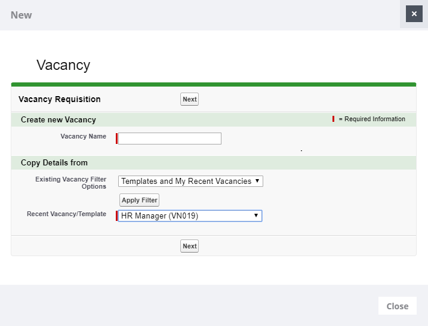Focus the Vacancy Name text field
Image resolution: width=428 pixels, height=326 pixels.
pyautogui.click(x=170, y=139)
